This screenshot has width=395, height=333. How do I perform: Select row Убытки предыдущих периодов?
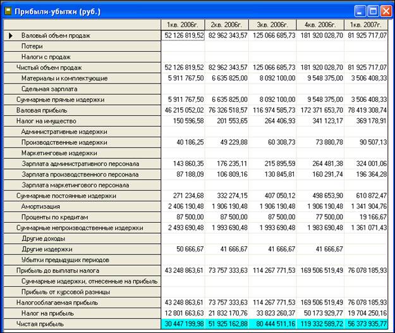(82, 260)
